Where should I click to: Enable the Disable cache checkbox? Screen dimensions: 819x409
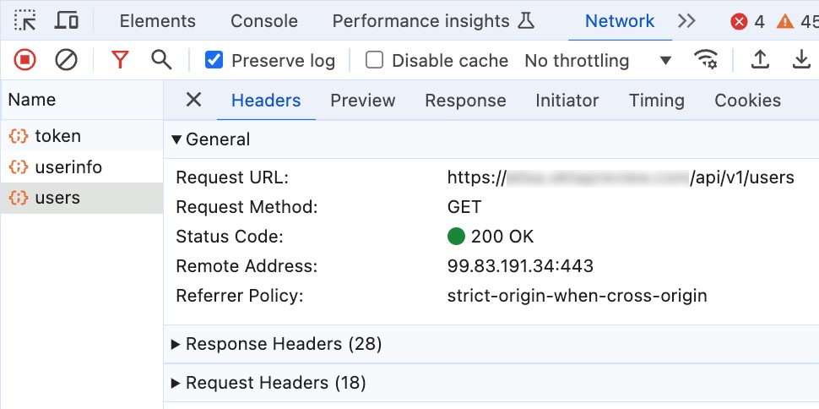click(x=375, y=60)
